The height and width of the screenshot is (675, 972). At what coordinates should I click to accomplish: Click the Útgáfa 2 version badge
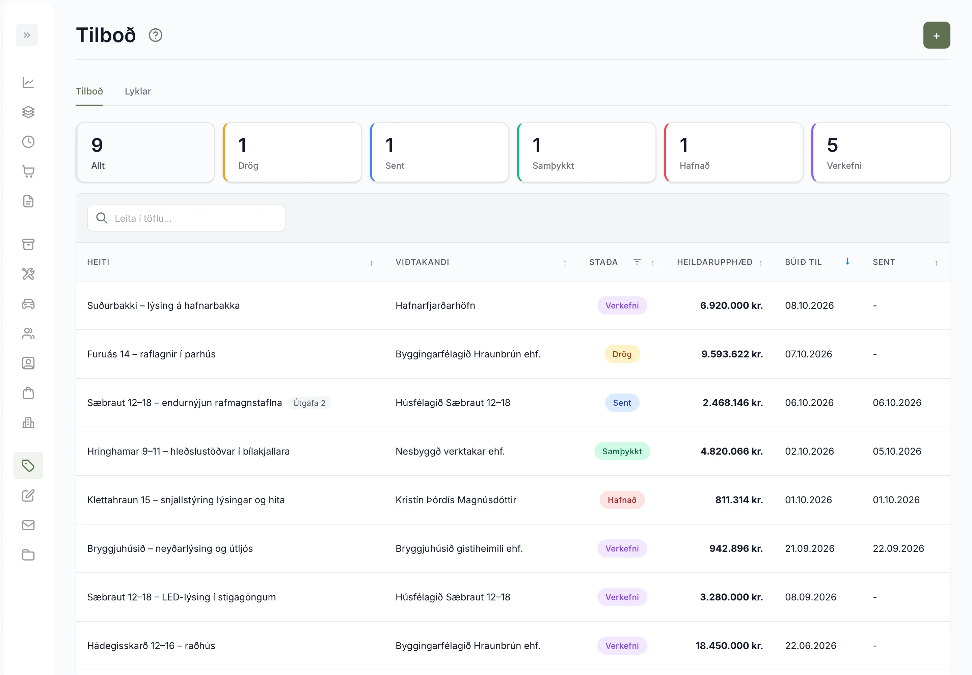point(309,403)
